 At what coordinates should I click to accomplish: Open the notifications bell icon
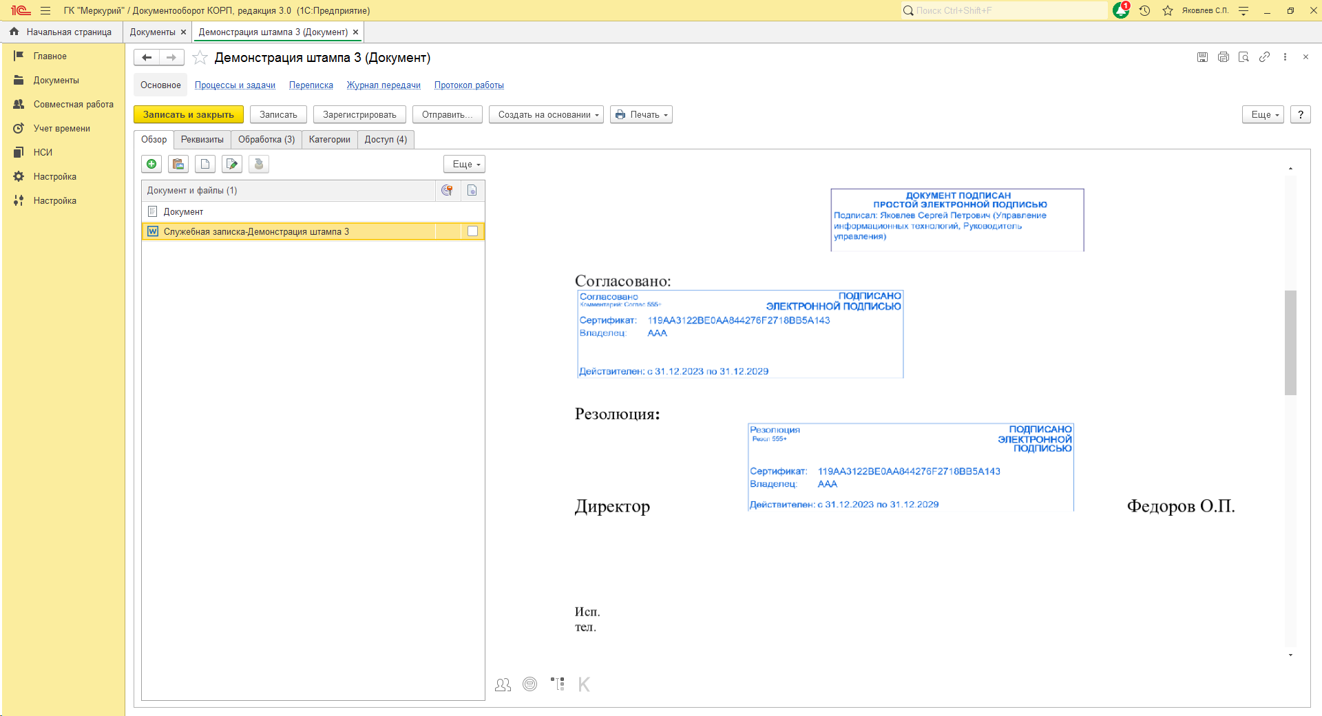1120,10
